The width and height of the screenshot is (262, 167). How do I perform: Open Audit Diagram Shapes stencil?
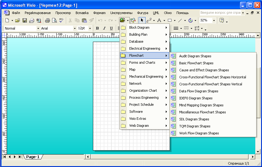coord(213,56)
